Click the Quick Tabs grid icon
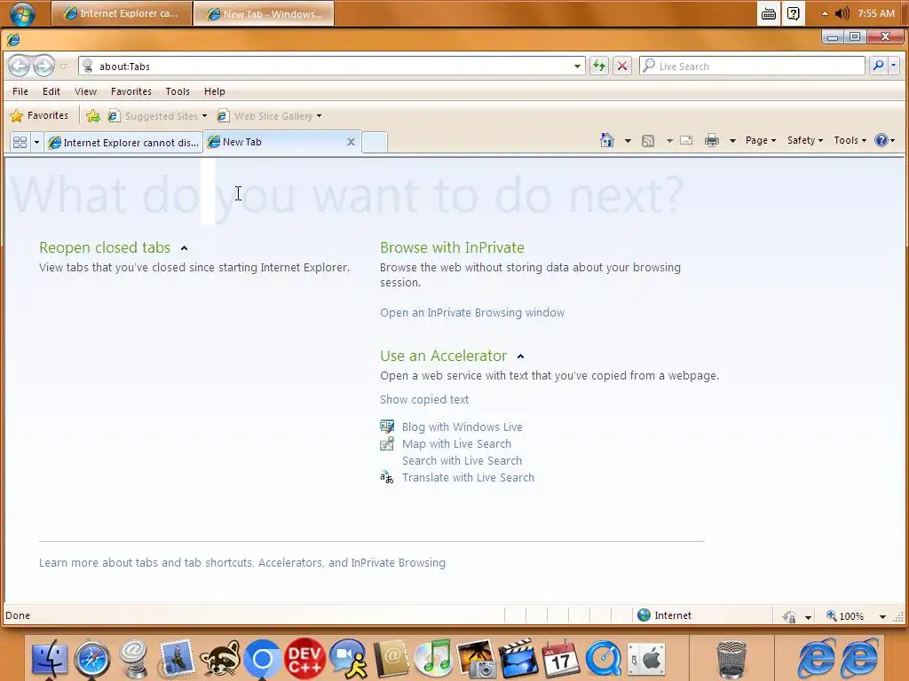The image size is (909, 681). 20,142
